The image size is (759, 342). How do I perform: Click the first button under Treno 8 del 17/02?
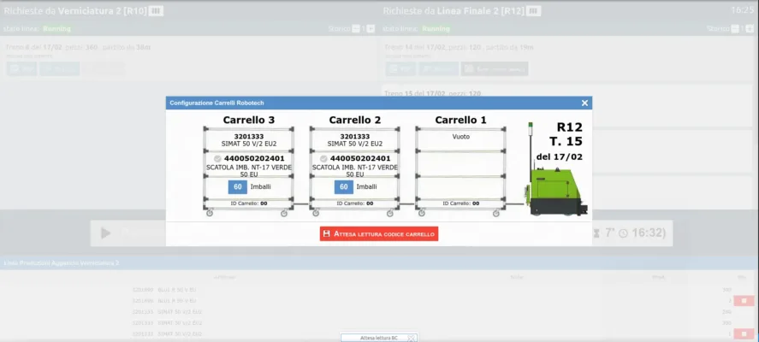pyautogui.click(x=21, y=68)
